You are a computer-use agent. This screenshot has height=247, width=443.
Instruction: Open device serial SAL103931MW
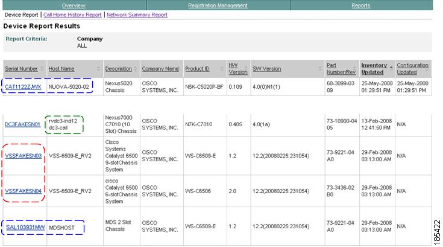pyautogui.click(x=25, y=228)
